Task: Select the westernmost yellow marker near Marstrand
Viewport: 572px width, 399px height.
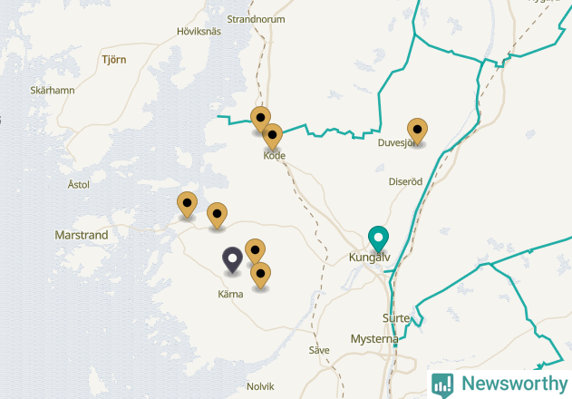Action: click(x=187, y=204)
